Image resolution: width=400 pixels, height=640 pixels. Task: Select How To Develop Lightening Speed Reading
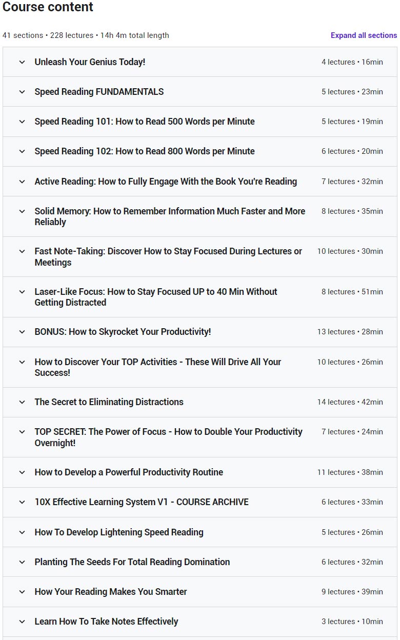[x=119, y=532]
